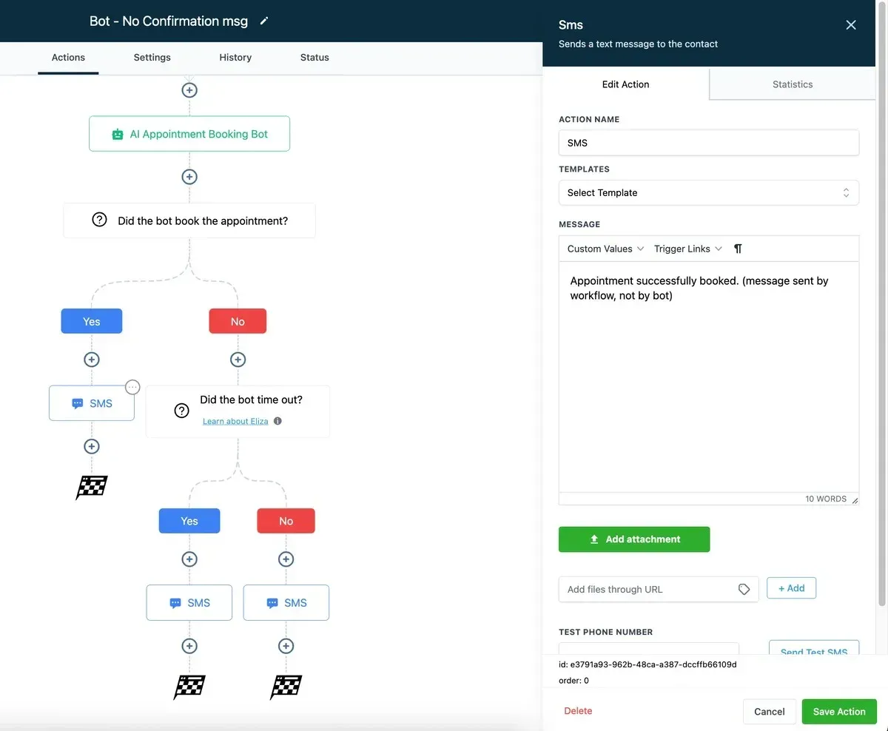Add a step under the time out No branch
The height and width of the screenshot is (731, 888).
pos(286,559)
